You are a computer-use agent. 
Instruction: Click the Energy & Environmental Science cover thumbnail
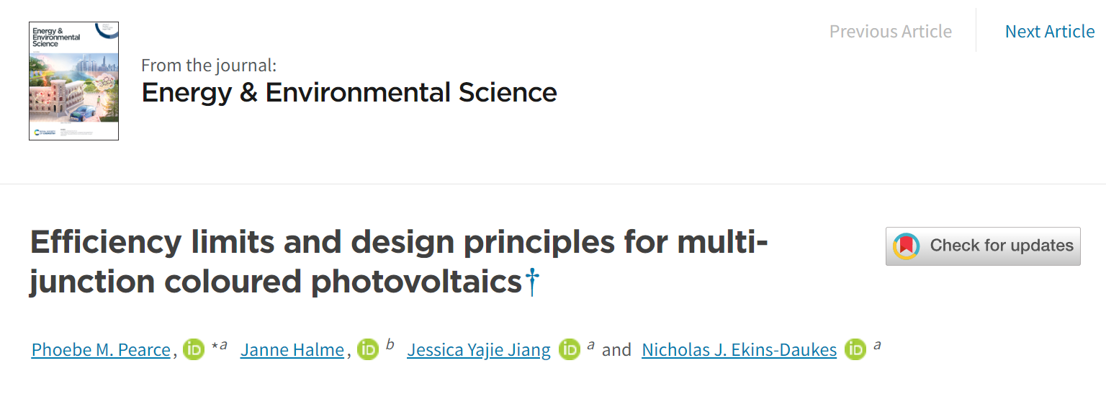point(73,81)
